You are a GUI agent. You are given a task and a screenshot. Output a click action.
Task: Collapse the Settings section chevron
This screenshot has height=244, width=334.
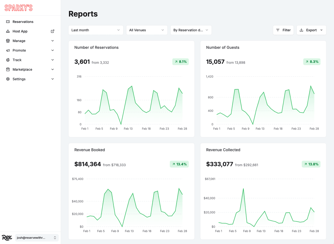[x=52, y=79]
